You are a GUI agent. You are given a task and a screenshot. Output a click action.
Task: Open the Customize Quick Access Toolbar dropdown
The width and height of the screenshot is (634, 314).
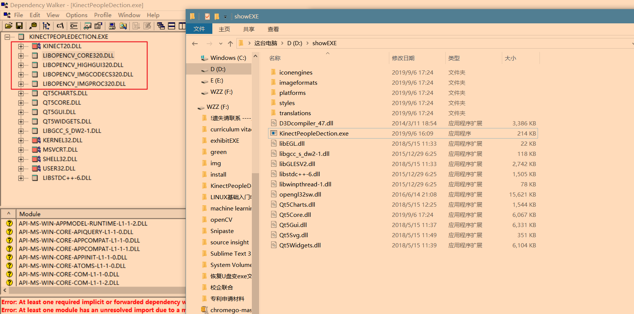(225, 17)
